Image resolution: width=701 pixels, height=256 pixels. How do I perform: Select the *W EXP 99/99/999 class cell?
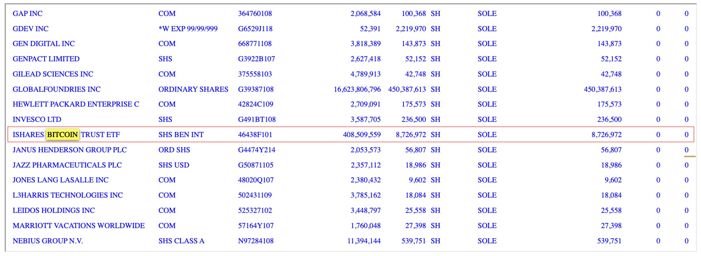point(188,29)
